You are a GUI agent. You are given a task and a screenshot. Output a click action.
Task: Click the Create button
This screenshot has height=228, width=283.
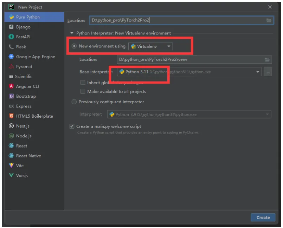263,217
